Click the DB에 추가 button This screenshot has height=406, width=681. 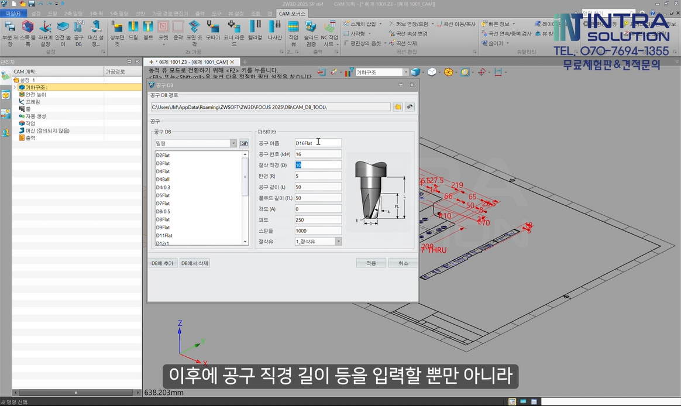coord(163,263)
